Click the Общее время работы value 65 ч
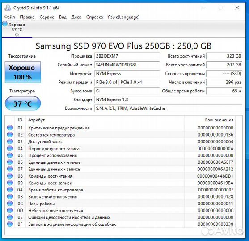The height and width of the screenshot is (241, 249). (224, 91)
